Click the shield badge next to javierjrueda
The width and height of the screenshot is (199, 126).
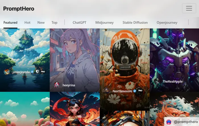(37, 72)
